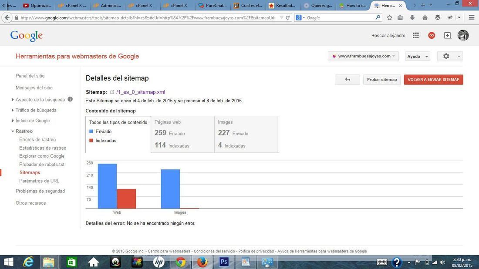Open the downloads arrow icon
The width and height of the screenshot is (479, 269).
point(412,18)
